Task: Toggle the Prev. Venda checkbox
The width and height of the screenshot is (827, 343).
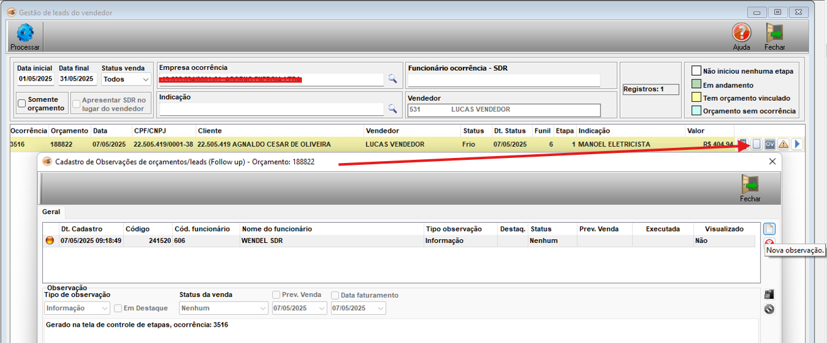Action: point(276,295)
